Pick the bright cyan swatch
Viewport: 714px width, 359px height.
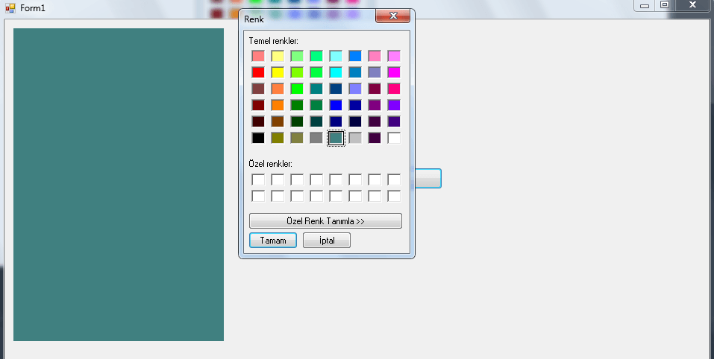(336, 72)
